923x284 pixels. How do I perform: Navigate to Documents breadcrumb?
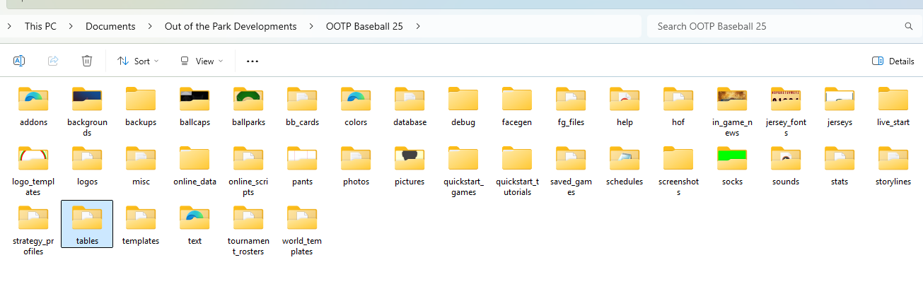[110, 26]
